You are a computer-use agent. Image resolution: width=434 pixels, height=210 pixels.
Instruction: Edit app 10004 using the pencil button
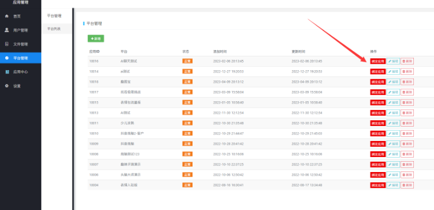[393, 185]
